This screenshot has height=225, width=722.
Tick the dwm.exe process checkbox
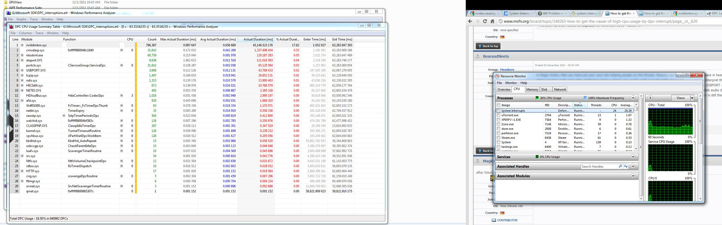click(498, 129)
